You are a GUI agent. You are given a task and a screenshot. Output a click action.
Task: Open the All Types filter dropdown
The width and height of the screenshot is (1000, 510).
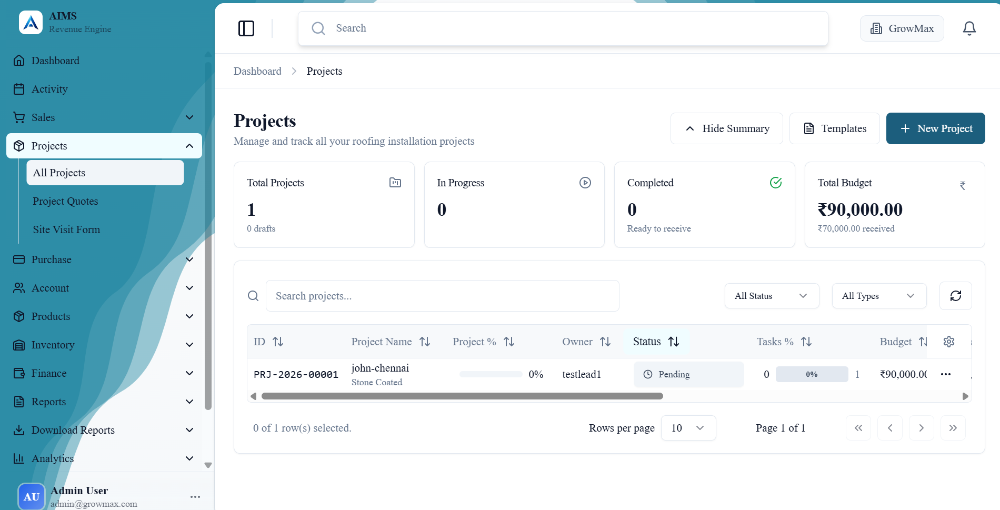pos(878,296)
